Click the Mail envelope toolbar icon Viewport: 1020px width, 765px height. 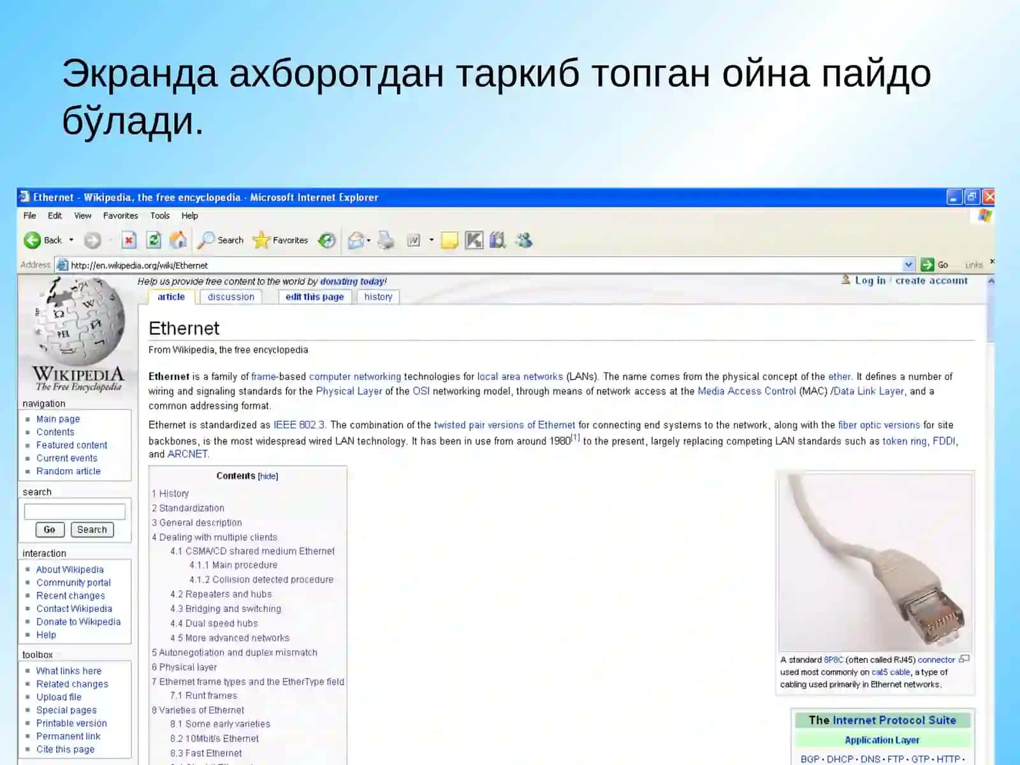pyautogui.click(x=356, y=240)
